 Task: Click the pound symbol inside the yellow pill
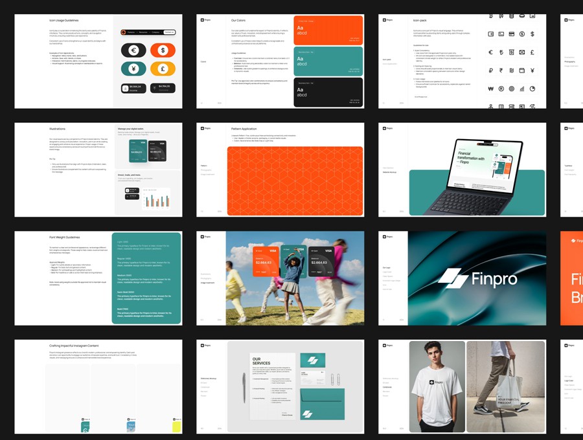[163, 69]
